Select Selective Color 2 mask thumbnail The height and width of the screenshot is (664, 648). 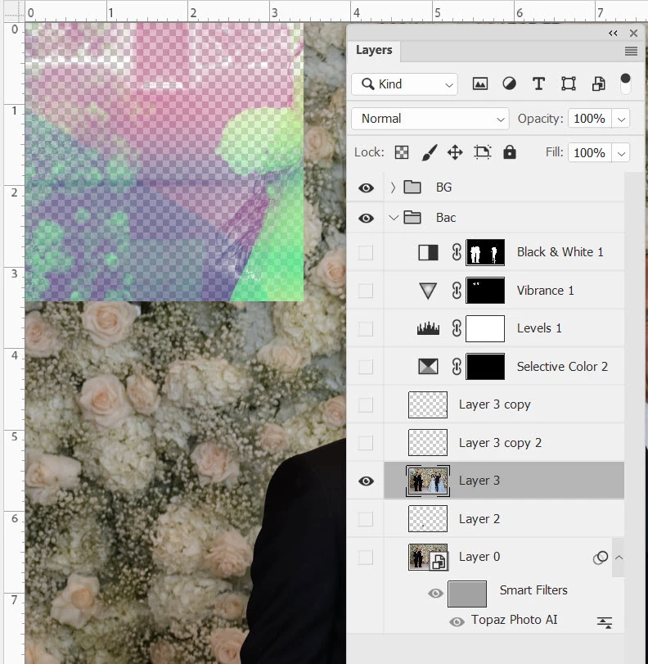coord(485,366)
